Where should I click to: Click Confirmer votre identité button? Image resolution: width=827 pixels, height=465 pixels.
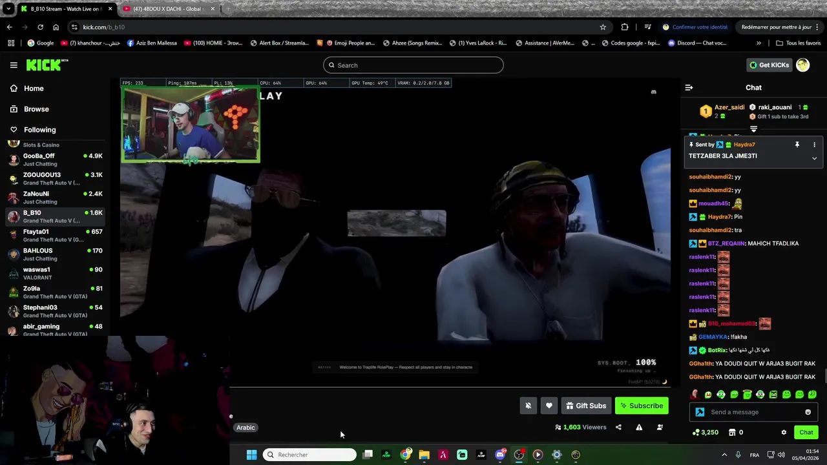pyautogui.click(x=695, y=27)
